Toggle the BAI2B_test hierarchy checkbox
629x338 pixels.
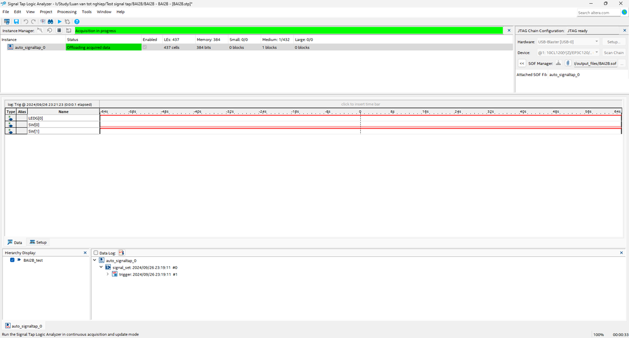[12, 260]
